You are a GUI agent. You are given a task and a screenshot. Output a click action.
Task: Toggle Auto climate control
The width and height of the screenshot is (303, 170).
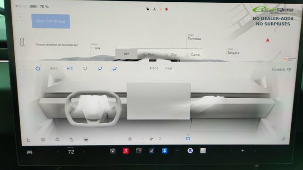tap(53, 68)
